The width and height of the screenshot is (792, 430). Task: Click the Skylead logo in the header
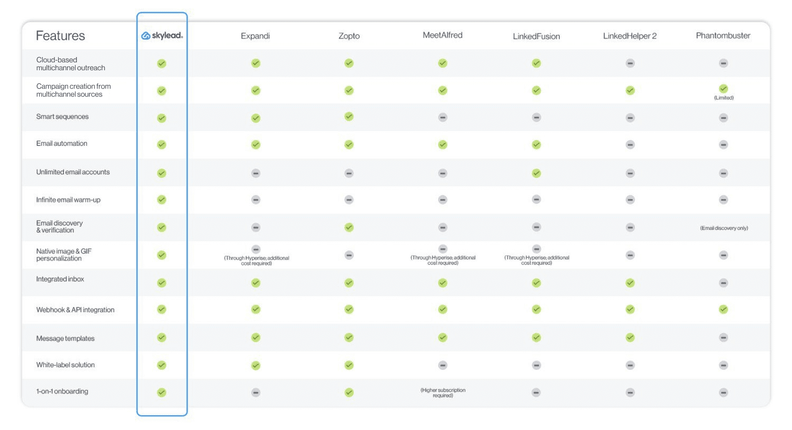click(x=162, y=35)
